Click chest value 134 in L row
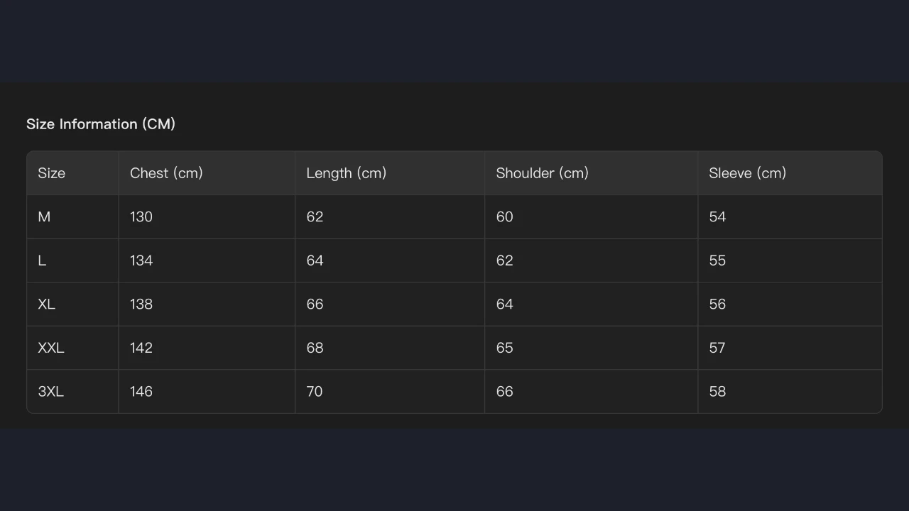The height and width of the screenshot is (511, 909). point(141,260)
